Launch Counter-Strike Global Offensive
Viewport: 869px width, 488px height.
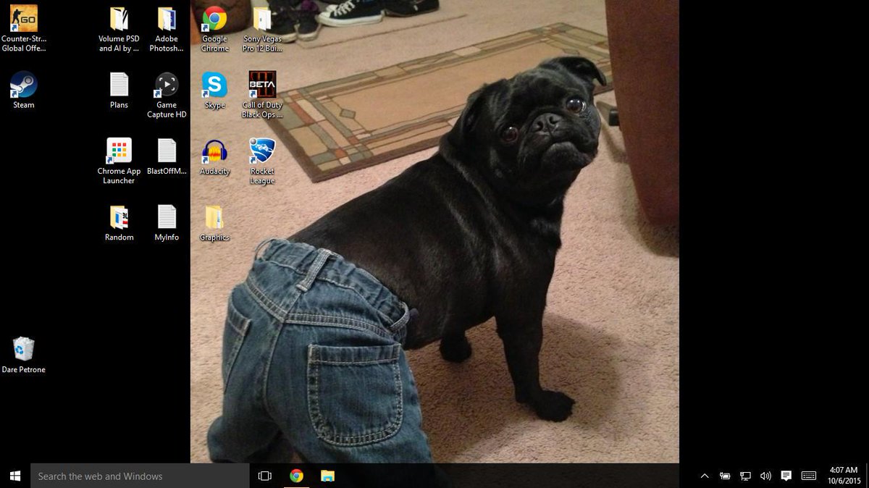click(x=22, y=18)
